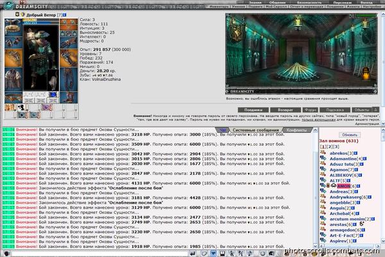The image size is (385, 257).
Task: Click the clan emblem before Добрый Ветер
Action: pos(23,15)
